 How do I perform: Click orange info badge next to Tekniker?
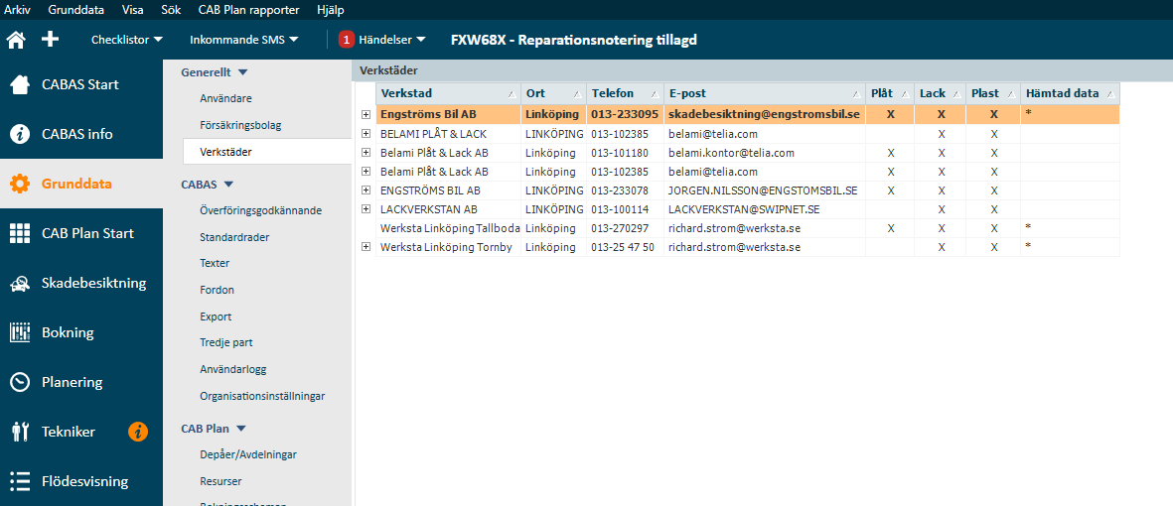[138, 432]
